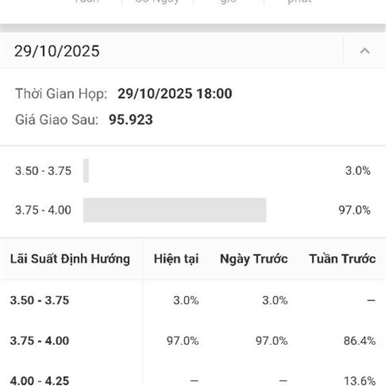
Task: Click the 97.0% current value in table
Action: tap(183, 341)
